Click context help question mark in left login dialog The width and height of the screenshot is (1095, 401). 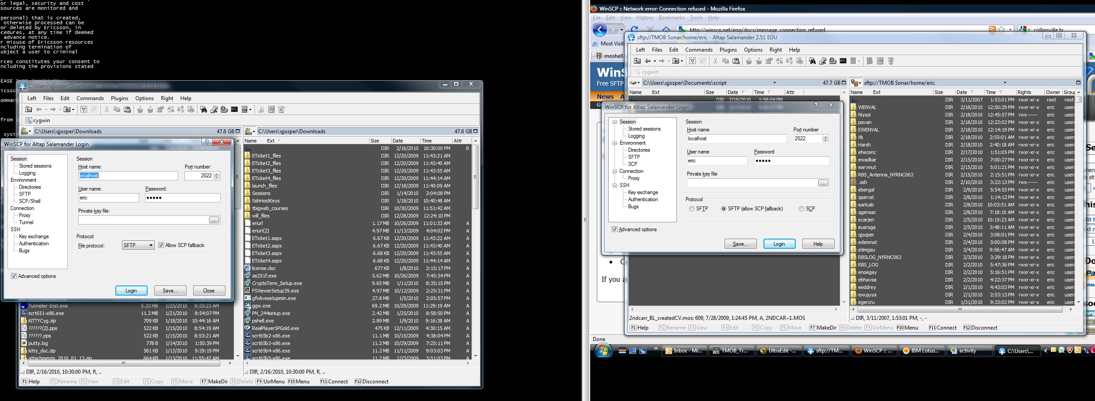pyautogui.click(x=206, y=142)
